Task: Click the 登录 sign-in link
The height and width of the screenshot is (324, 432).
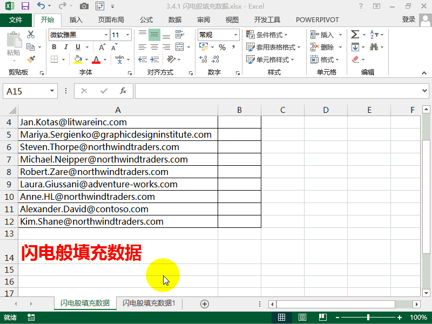Action: tap(409, 19)
